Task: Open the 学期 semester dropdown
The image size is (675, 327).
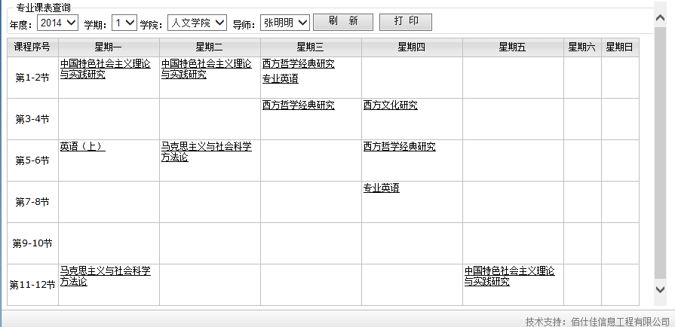Action: tap(124, 23)
